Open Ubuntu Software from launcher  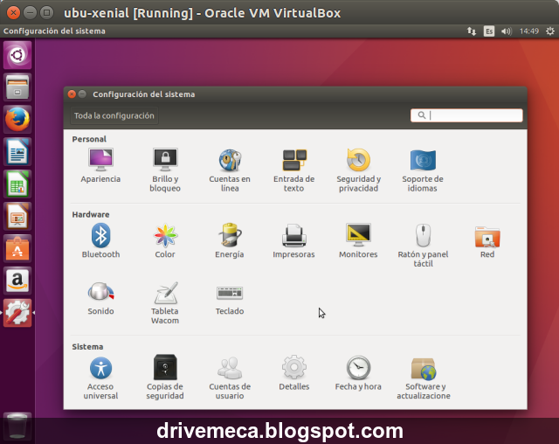tap(17, 248)
